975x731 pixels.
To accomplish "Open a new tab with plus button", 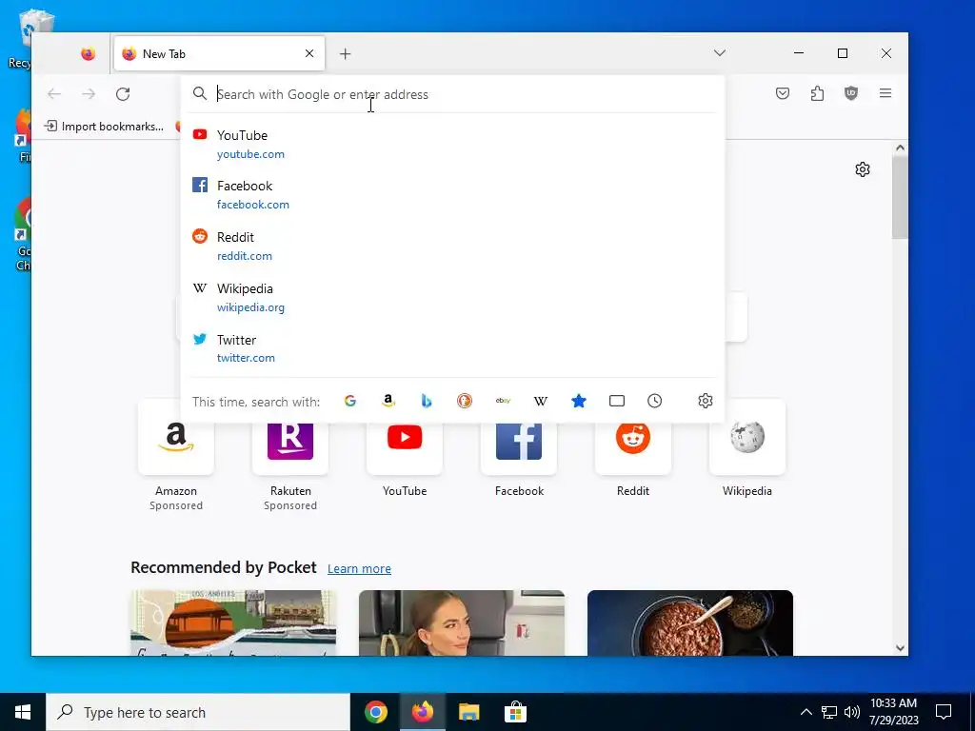I will pos(345,54).
